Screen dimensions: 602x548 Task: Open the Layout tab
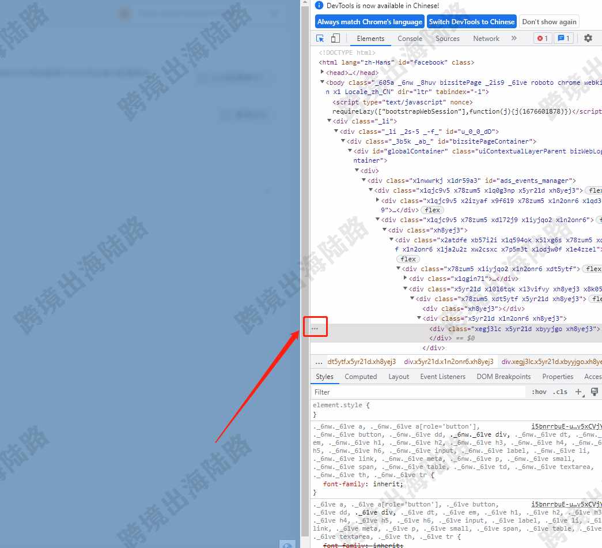tap(399, 377)
